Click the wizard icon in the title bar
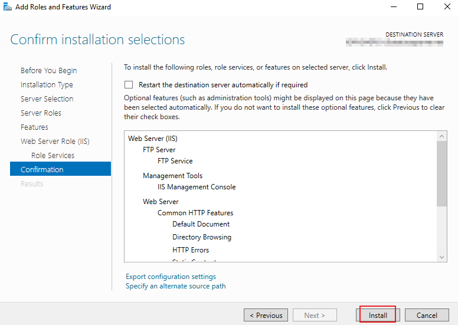Viewport: 458px width, 325px height. click(7, 6)
